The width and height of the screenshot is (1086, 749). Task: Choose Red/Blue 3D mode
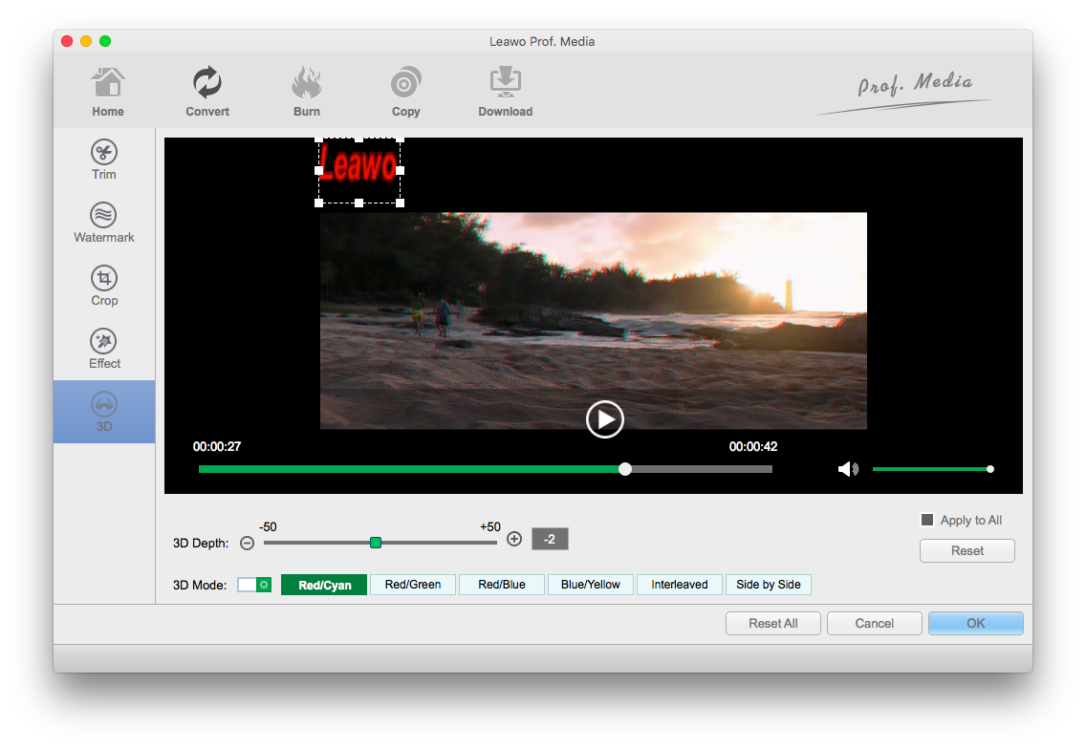click(x=502, y=585)
